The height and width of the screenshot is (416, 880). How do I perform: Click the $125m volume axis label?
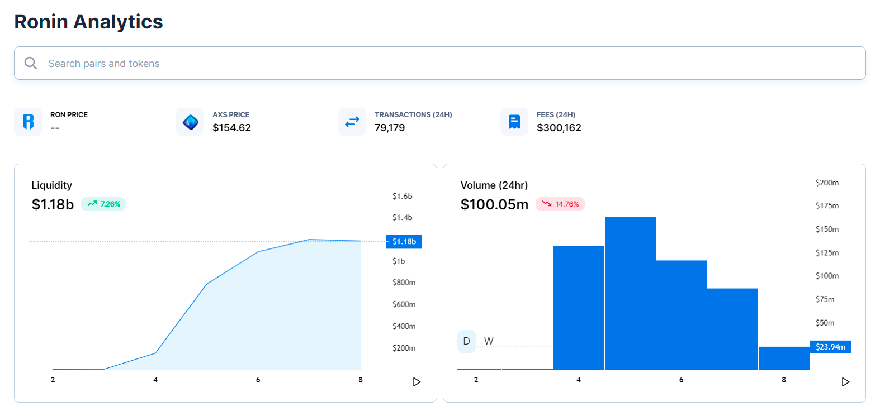point(827,253)
